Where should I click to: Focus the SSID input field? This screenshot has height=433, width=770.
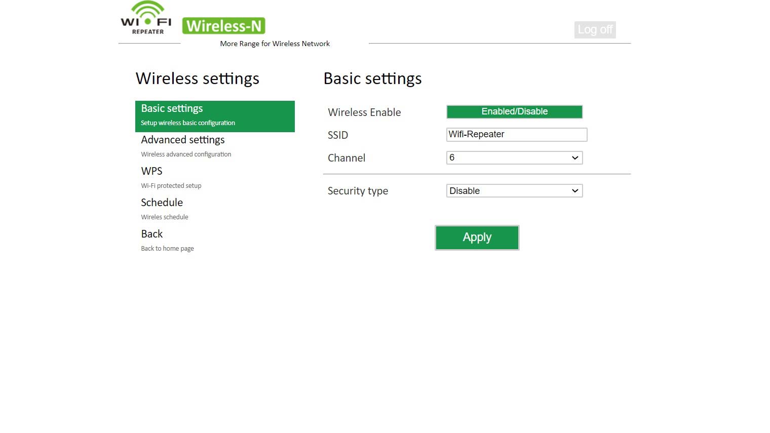[x=517, y=135]
